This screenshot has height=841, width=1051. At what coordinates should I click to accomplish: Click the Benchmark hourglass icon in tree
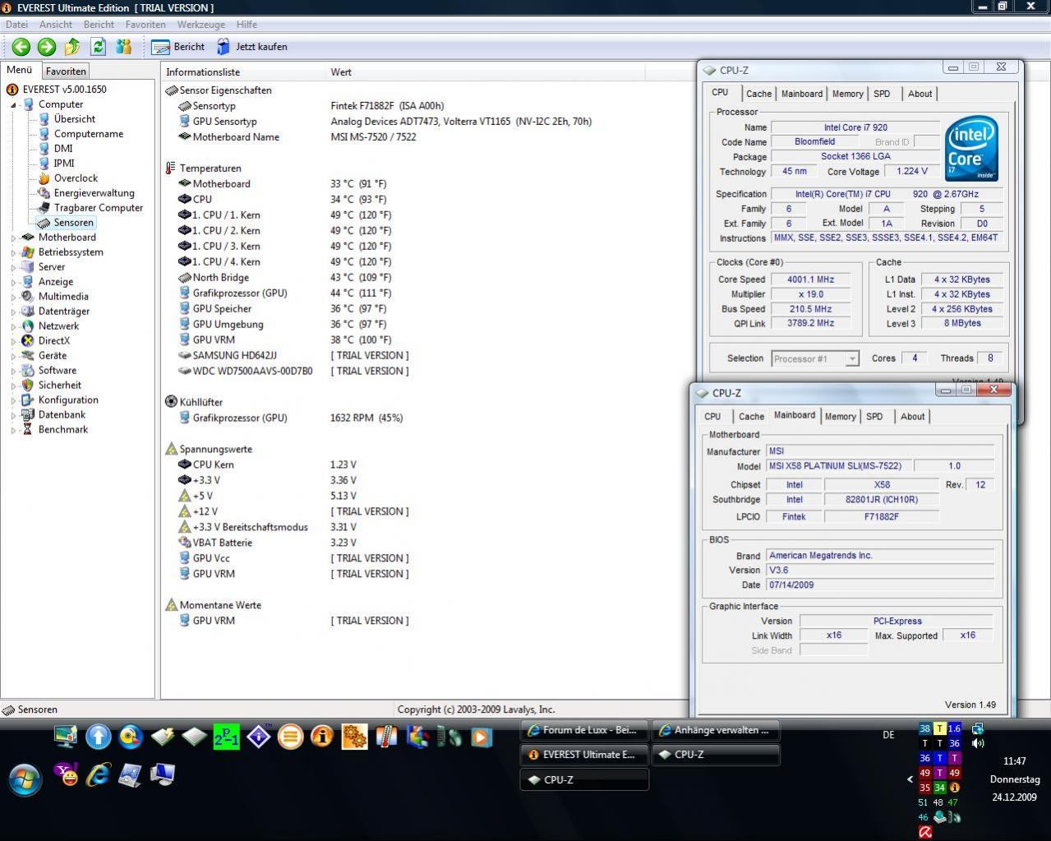tap(28, 430)
